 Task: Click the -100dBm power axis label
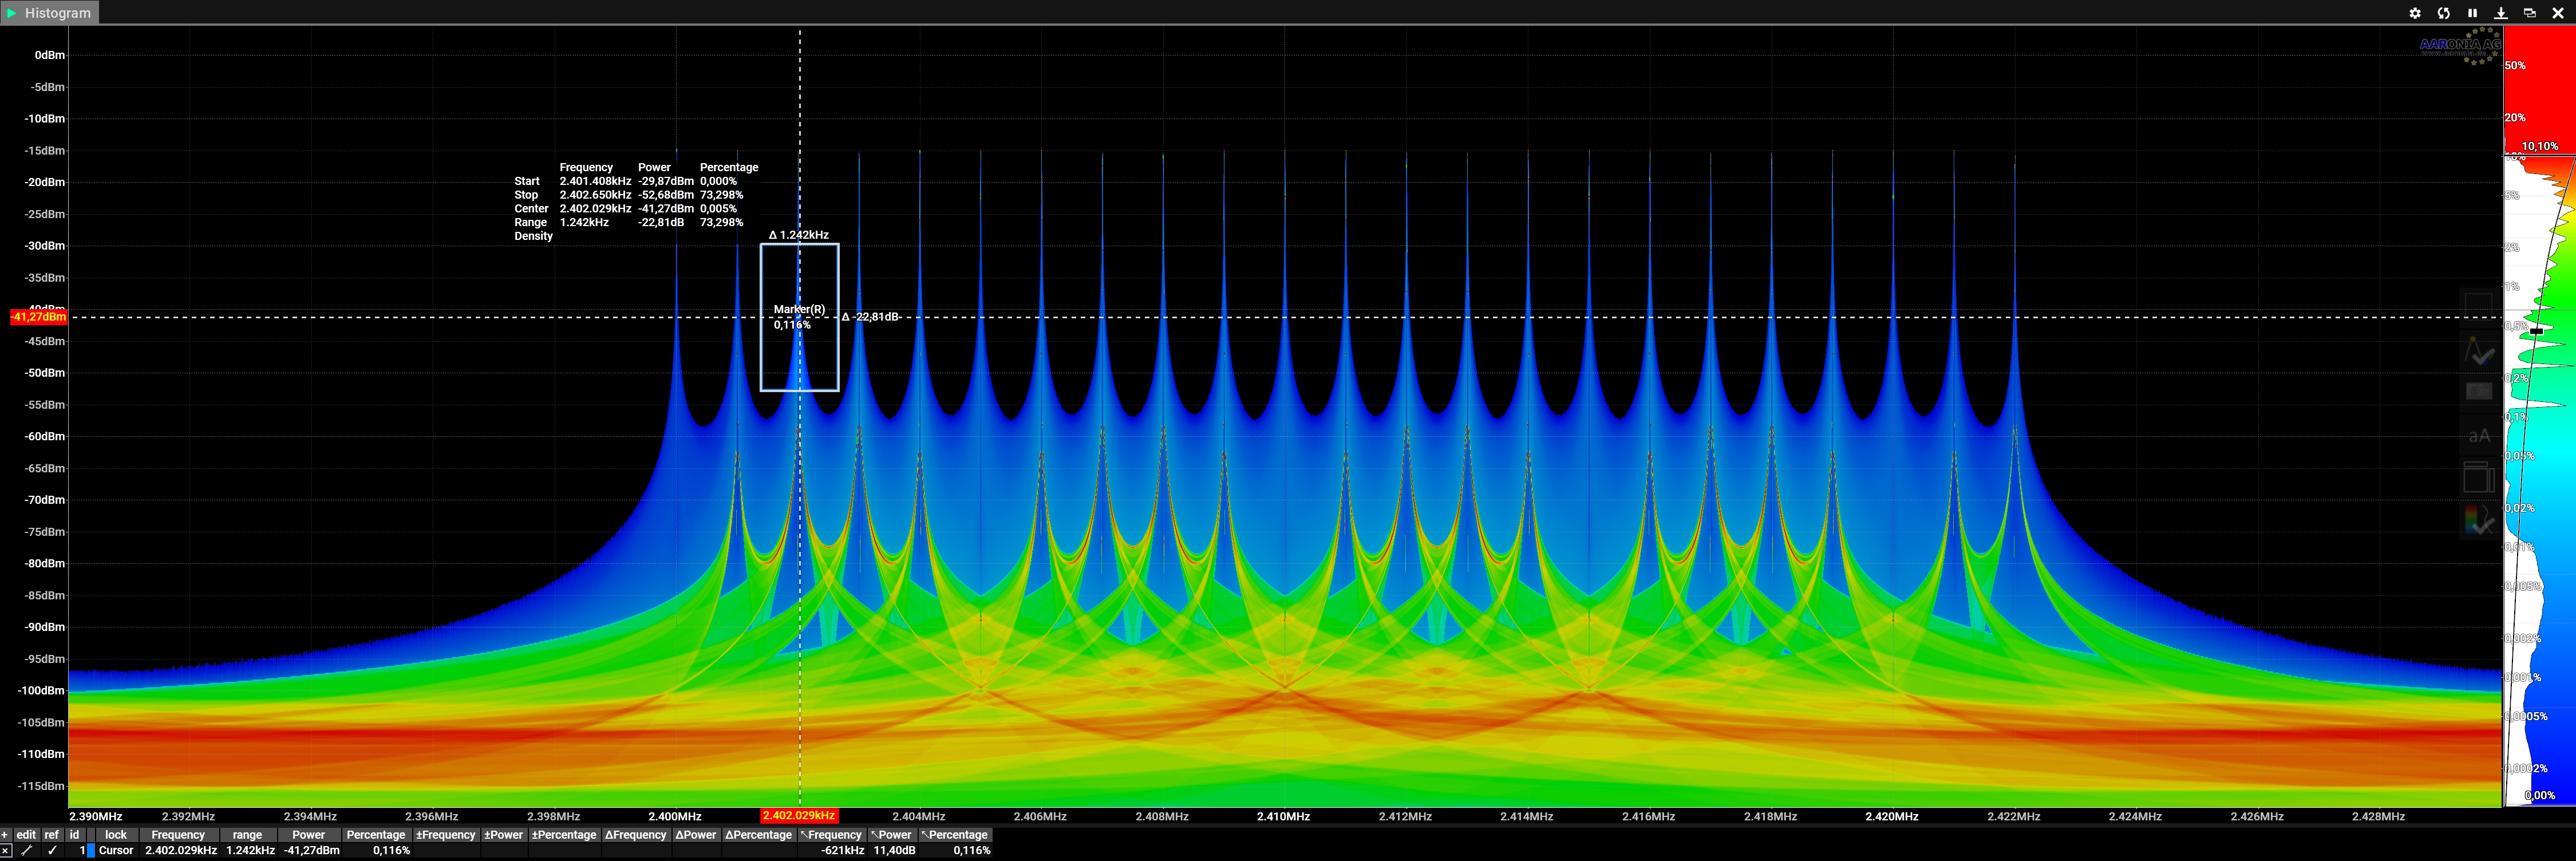[x=44, y=691]
